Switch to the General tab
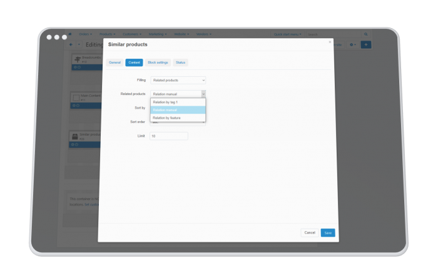 (x=115, y=62)
